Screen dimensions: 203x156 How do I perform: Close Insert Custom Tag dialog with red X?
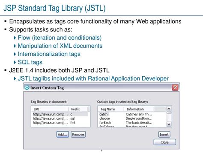click(175, 87)
